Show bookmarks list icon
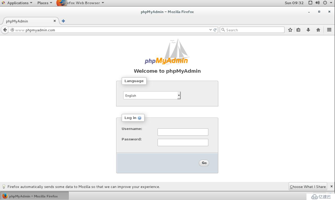Viewport: 335px width, 200px height. click(298, 30)
